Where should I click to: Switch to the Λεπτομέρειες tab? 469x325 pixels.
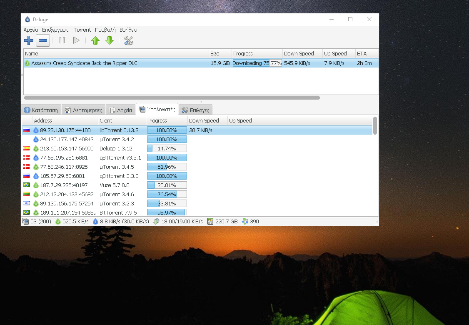click(x=83, y=110)
